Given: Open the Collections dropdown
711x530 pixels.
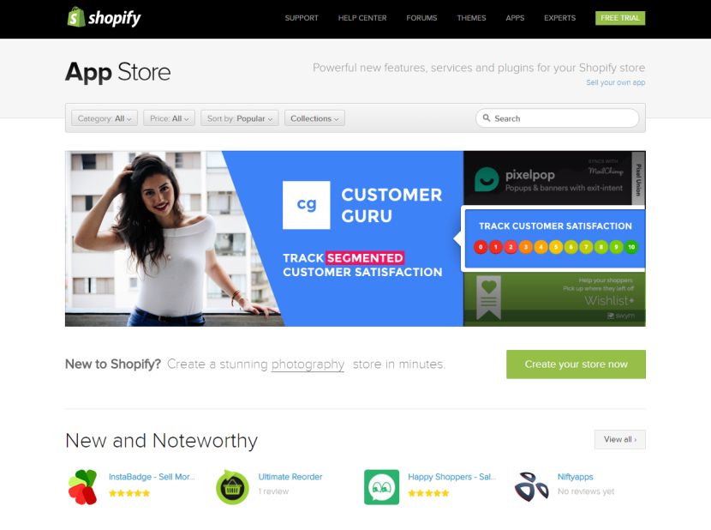Looking at the screenshot, I should 314,118.
